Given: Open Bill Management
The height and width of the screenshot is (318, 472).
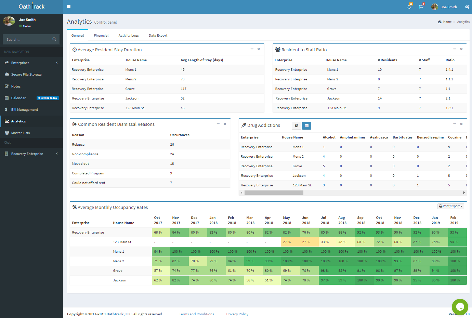Looking at the screenshot, I should click(x=31, y=110).
